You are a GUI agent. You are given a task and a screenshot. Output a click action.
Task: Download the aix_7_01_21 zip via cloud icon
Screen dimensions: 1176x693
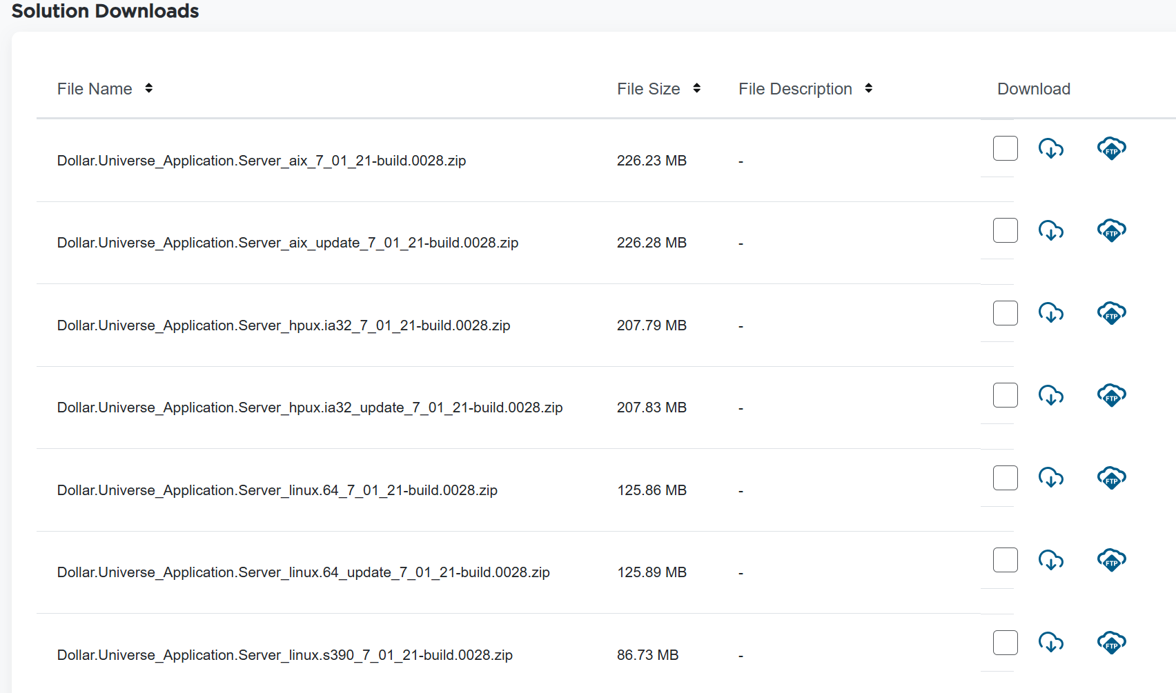click(x=1050, y=148)
